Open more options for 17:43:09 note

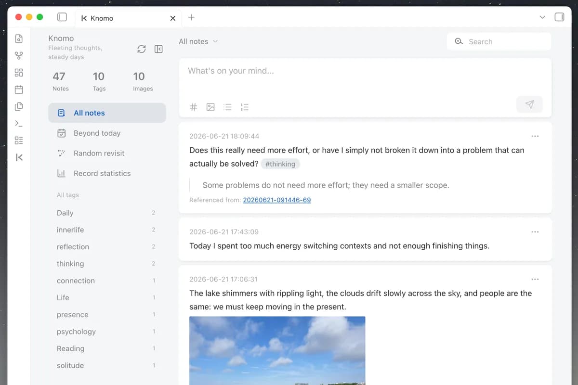pyautogui.click(x=535, y=232)
